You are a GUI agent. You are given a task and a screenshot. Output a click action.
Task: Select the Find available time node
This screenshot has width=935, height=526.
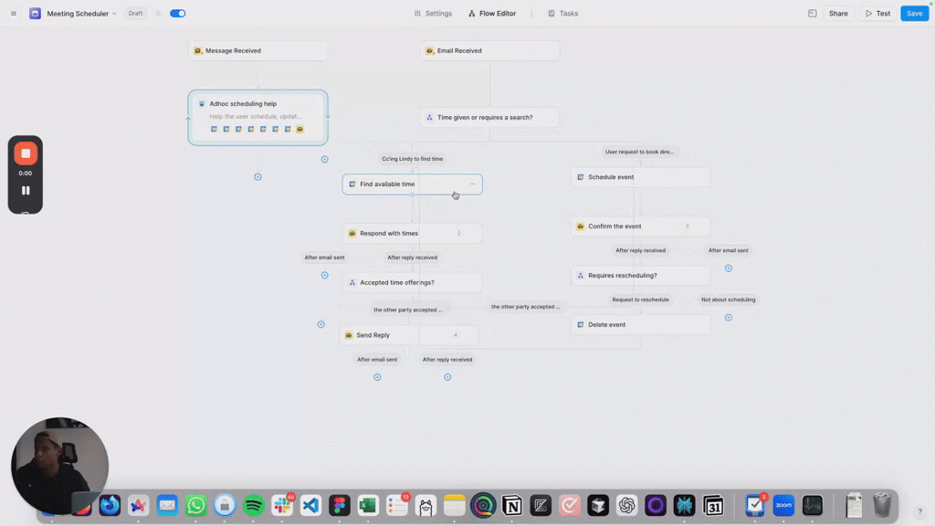[412, 184]
